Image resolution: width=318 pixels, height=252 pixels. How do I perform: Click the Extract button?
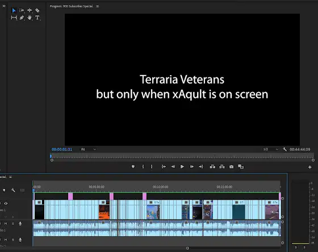222,167
